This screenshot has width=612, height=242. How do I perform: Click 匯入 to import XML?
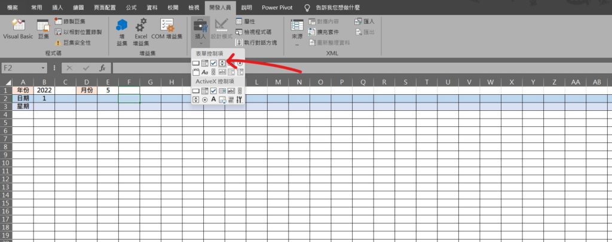coord(365,21)
